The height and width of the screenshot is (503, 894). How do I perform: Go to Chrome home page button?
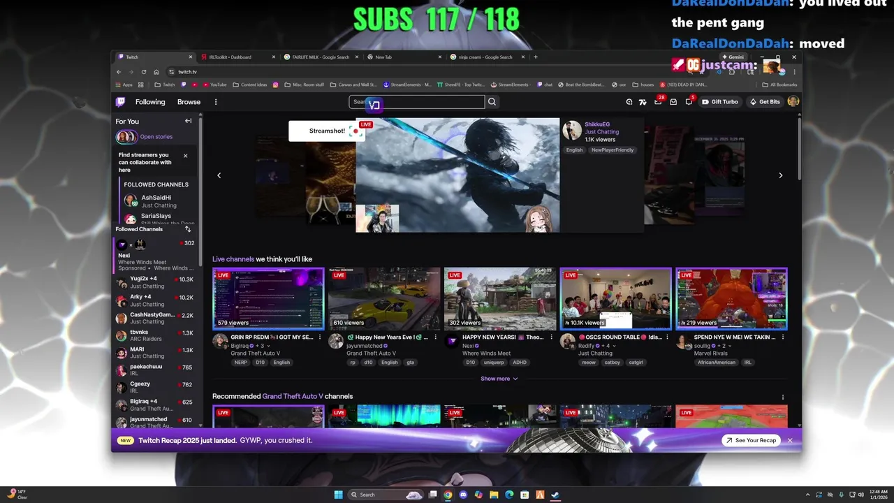tap(156, 72)
